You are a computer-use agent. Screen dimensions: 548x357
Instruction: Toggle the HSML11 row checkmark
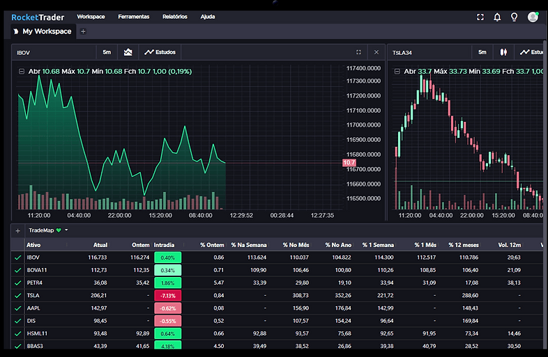18,333
